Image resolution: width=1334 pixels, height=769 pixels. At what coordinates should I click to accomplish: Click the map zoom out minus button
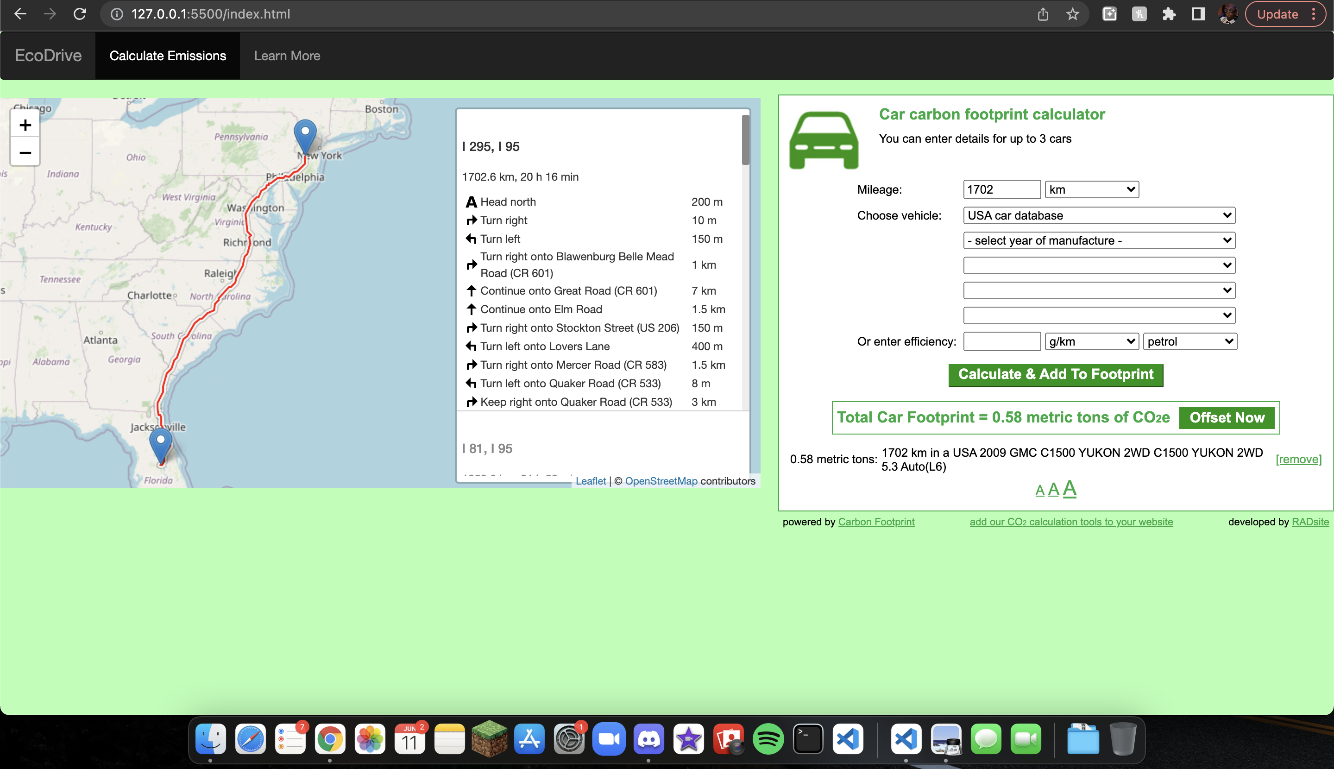tap(25, 152)
